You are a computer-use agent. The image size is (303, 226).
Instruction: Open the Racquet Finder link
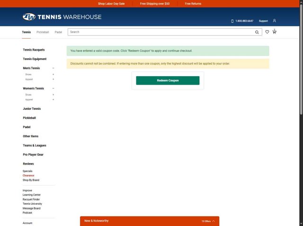point(31,200)
